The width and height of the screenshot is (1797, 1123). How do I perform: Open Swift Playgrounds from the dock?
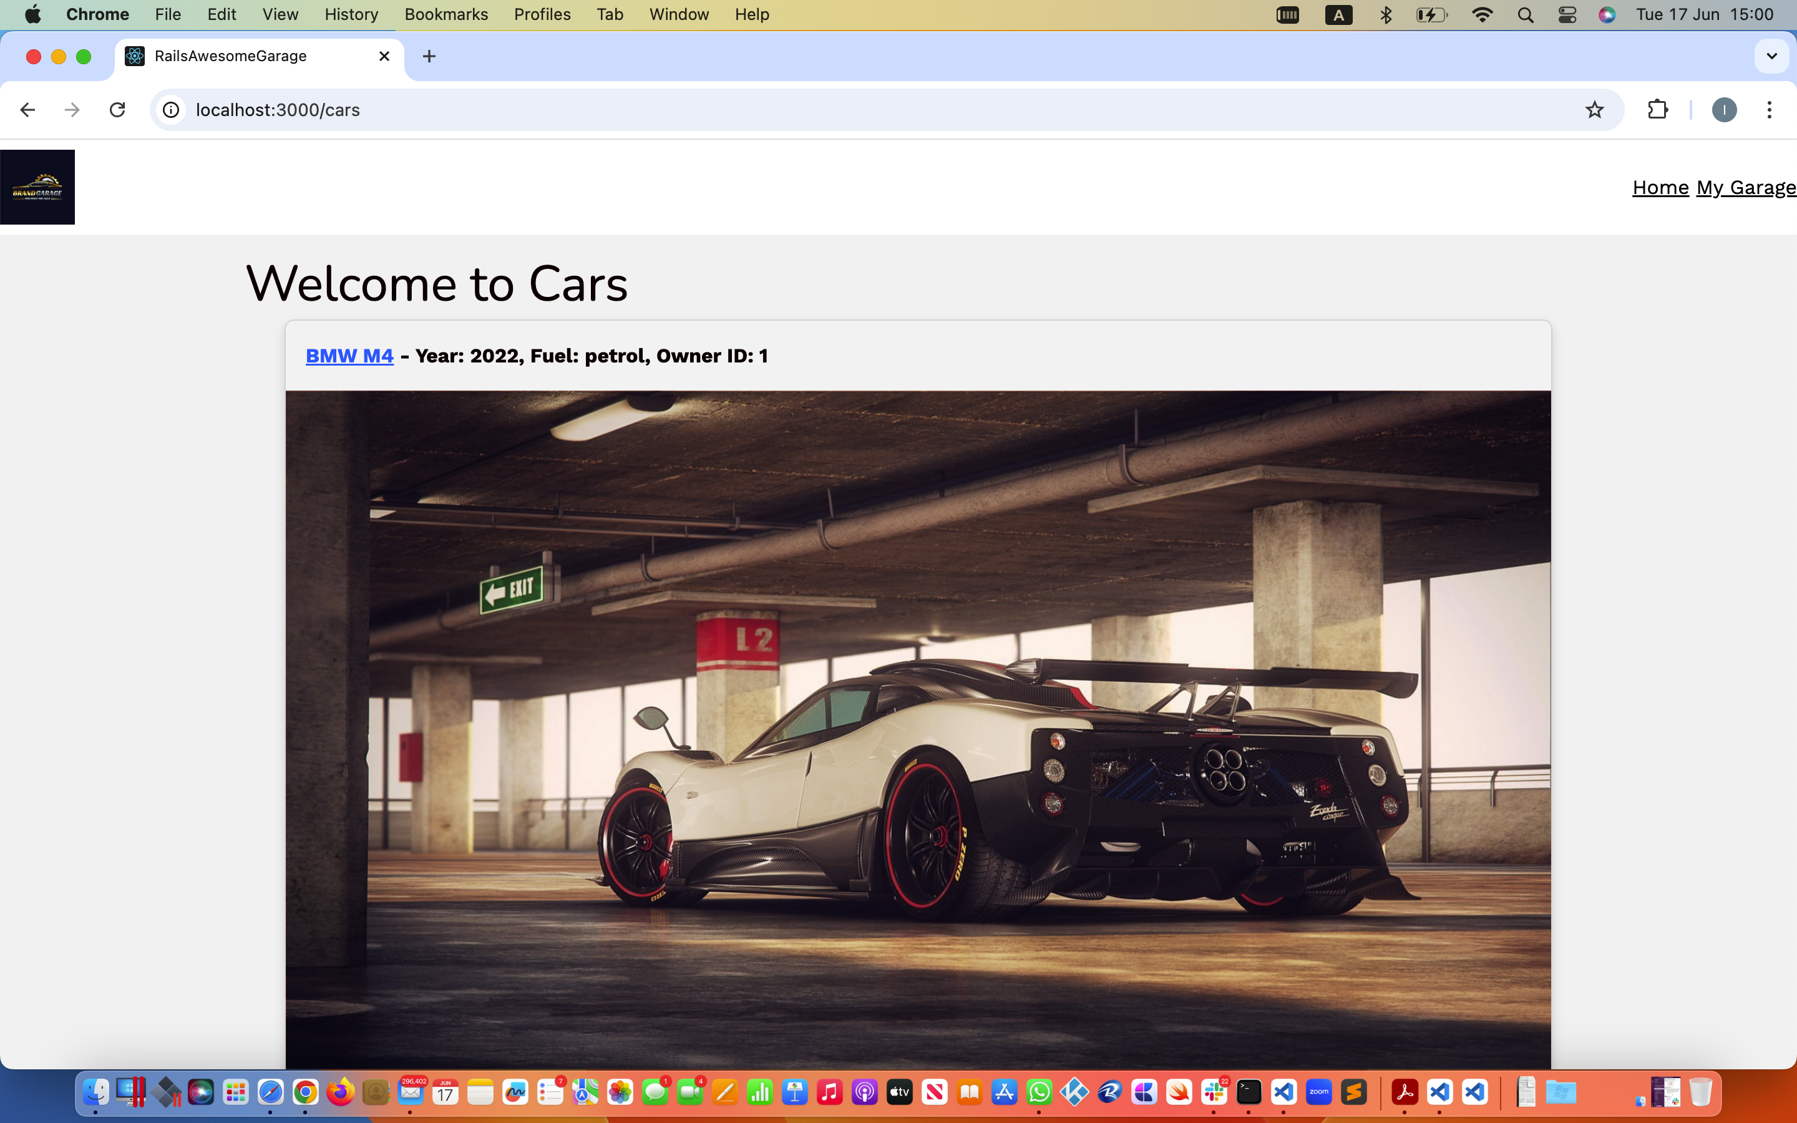[1179, 1092]
